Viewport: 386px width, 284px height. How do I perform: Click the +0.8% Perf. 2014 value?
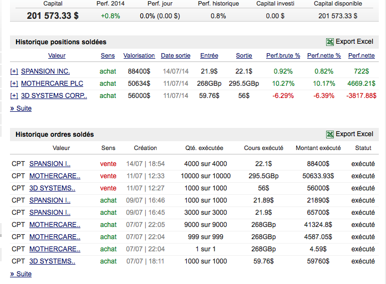pyautogui.click(x=110, y=16)
